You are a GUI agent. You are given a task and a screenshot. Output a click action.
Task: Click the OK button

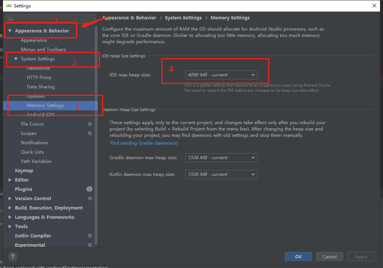coord(298,256)
